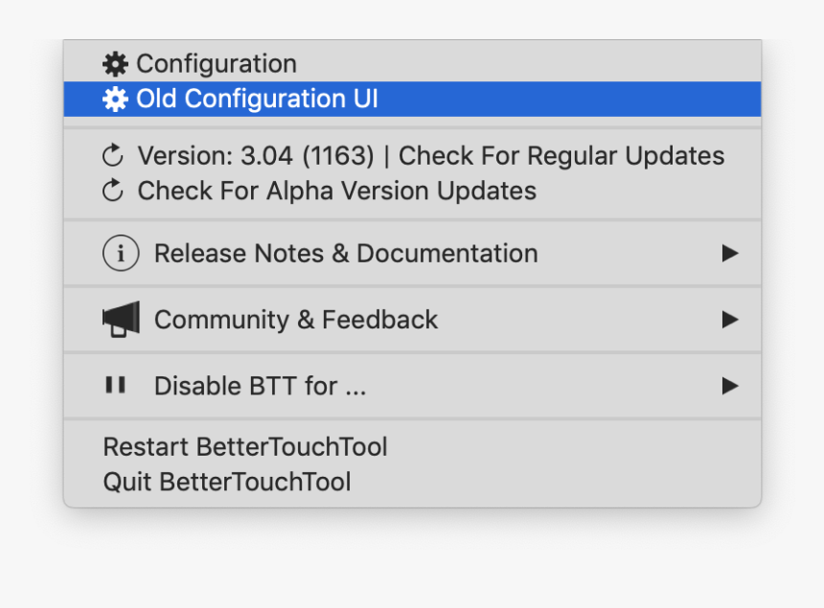Screen dimensions: 824x608
Task: Choose the Disable BTT for ... label
Action: click(x=260, y=386)
